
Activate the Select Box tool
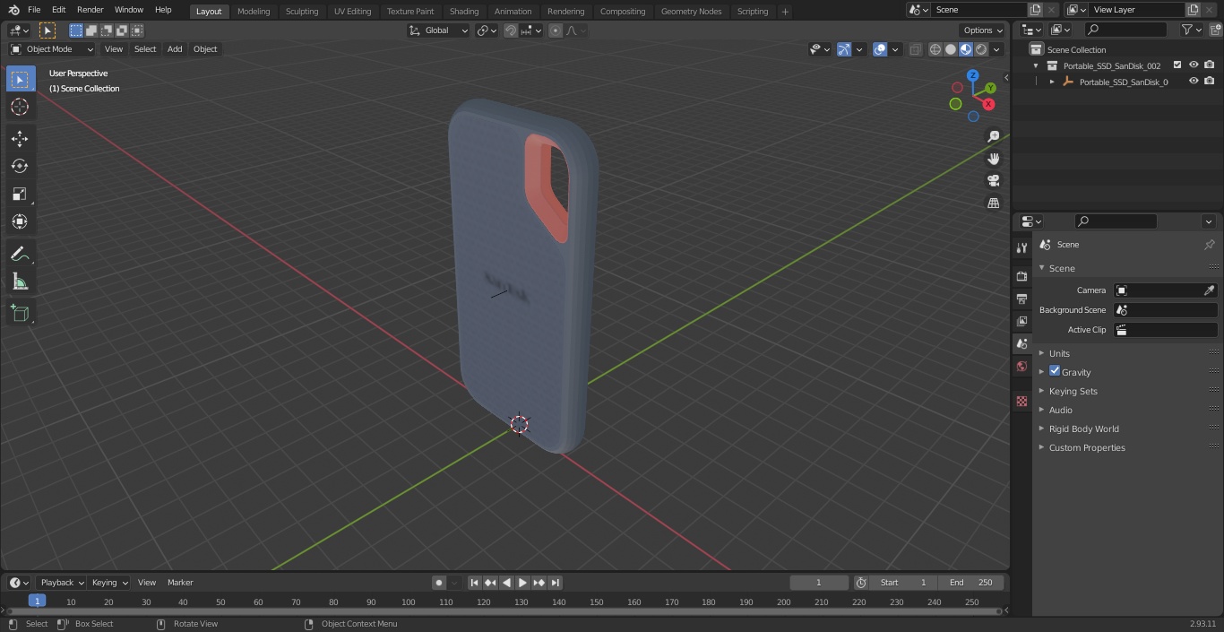pos(20,79)
